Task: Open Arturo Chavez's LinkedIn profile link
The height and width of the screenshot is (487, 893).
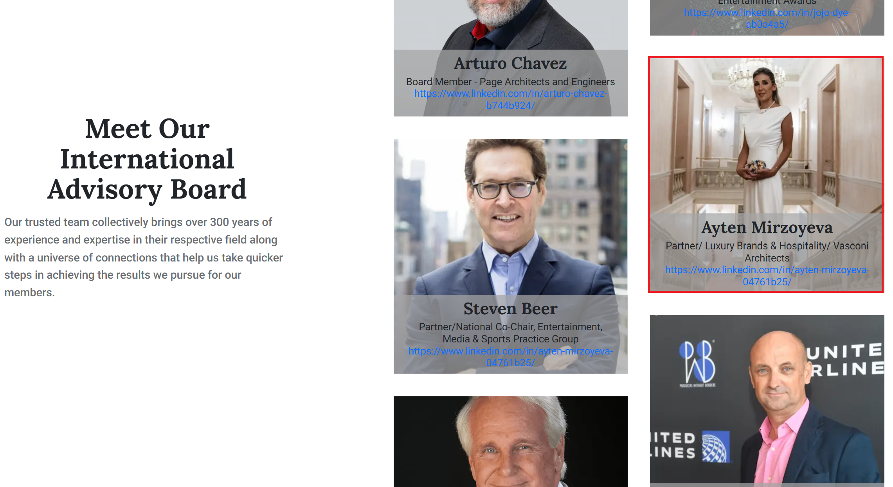Action: point(510,100)
